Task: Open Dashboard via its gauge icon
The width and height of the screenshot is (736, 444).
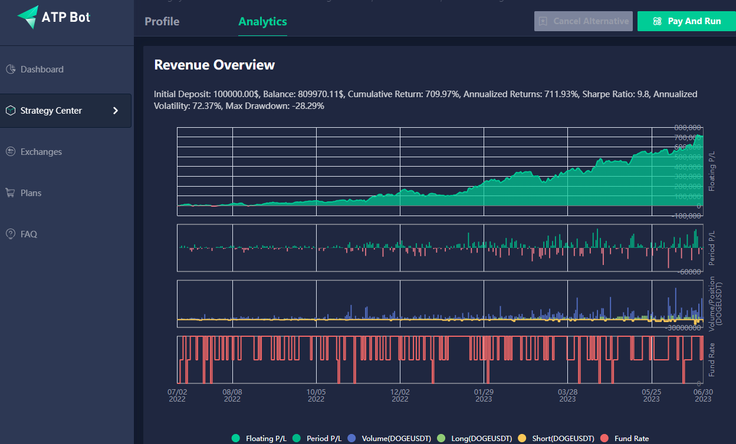Action: pyautogui.click(x=11, y=69)
